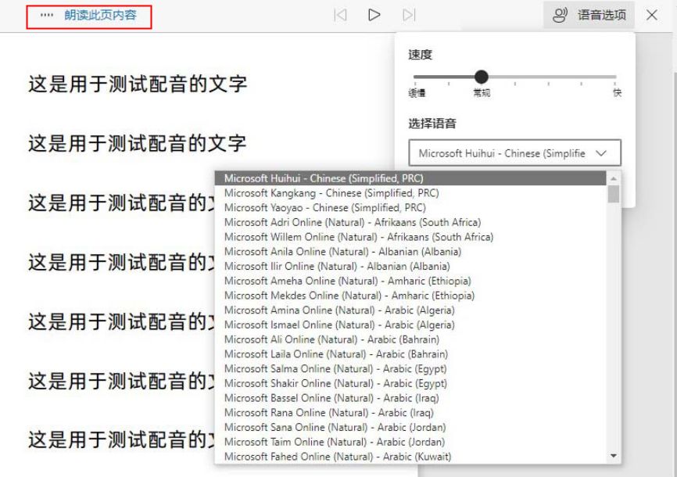The width and height of the screenshot is (677, 477).
Task: Choose Microsoft Shakir Arabic (Egypt) voice
Action: coord(410,384)
